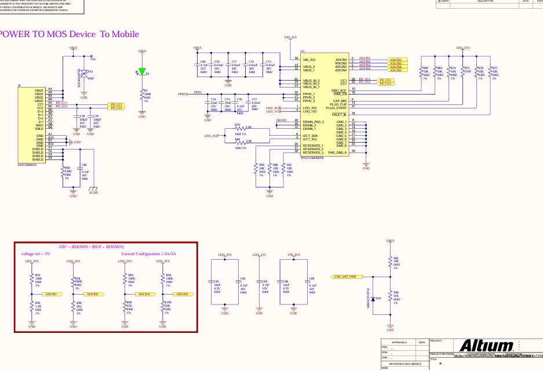The height and width of the screenshot is (370, 543).
Task: Click resistor symbol R90 near shield pins
Action: pos(63,172)
